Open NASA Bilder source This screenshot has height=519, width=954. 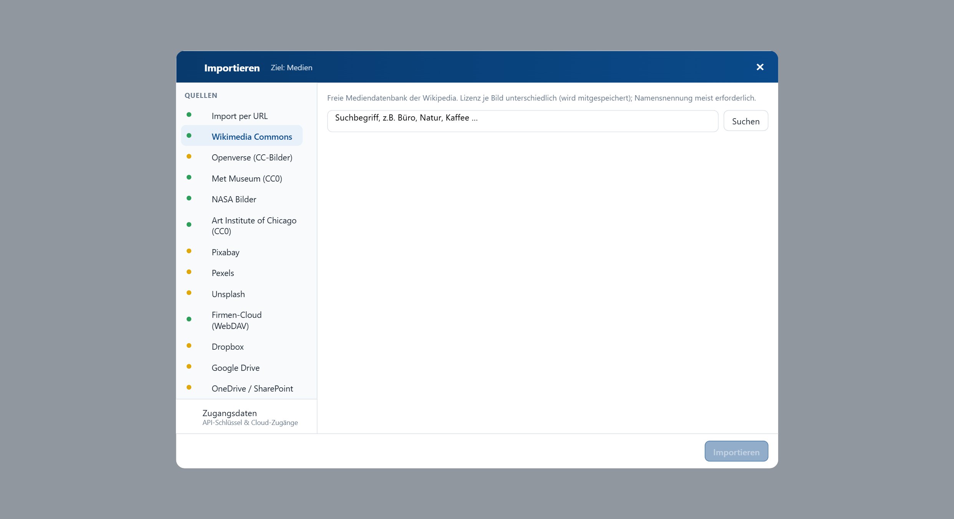[242, 199]
